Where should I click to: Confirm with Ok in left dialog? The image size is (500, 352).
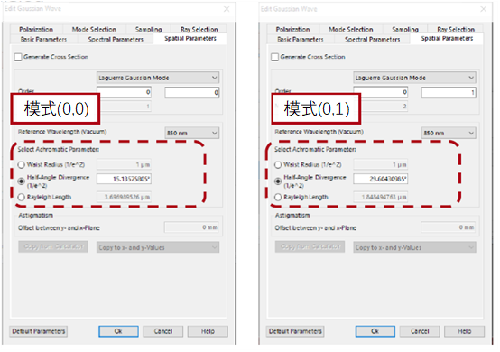point(118,331)
